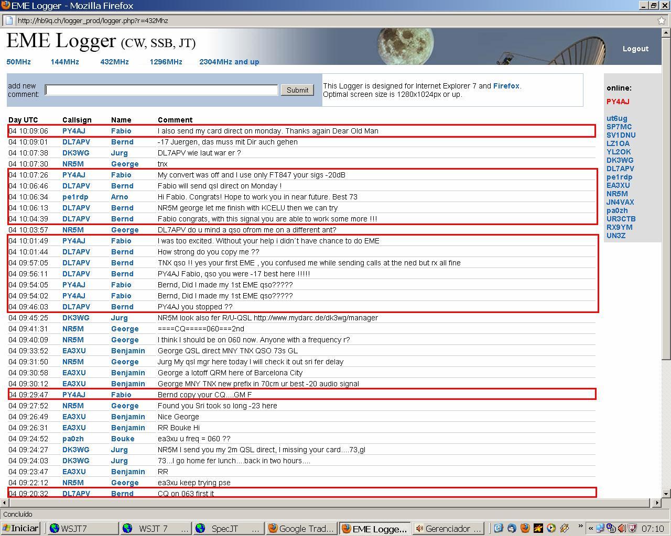Switch to the WSJT7 taskbar window
The image size is (671, 536).
tap(83, 528)
